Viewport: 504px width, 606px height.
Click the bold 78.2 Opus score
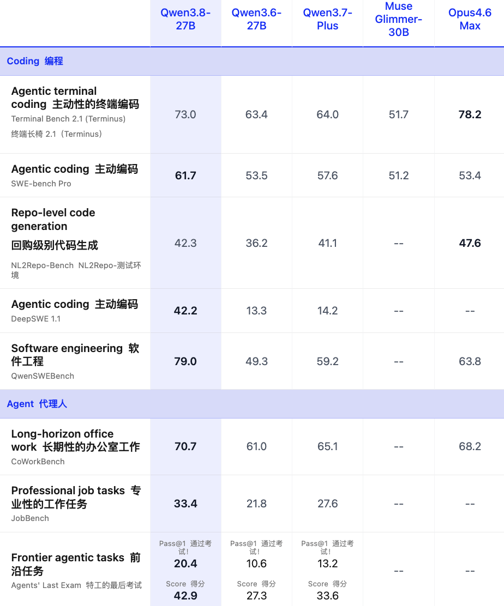[470, 114]
